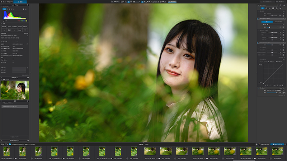Open the 設定 customize tab

[x=20, y=2]
